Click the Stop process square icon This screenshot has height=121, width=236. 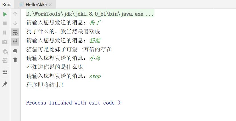pos(5,23)
